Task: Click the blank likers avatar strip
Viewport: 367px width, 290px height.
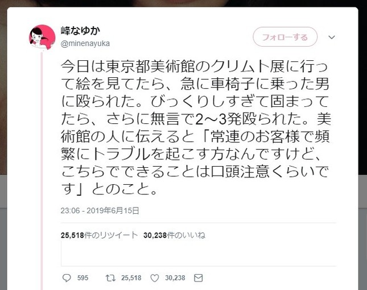Action: [199, 253]
